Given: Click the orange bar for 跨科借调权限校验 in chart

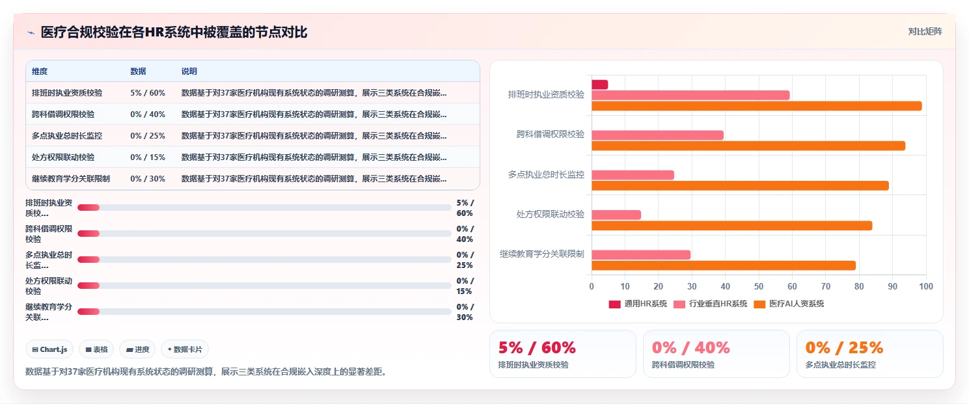Looking at the screenshot, I should [x=748, y=146].
